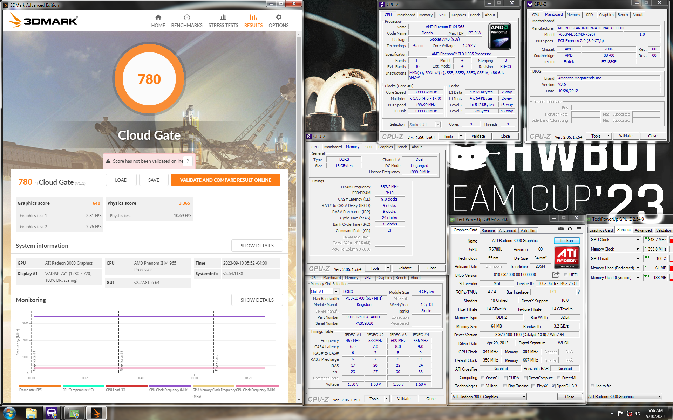Image resolution: width=673 pixels, height=420 pixels.
Task: Take GPU-Z screenshot with camera icon
Action: tap(561, 229)
